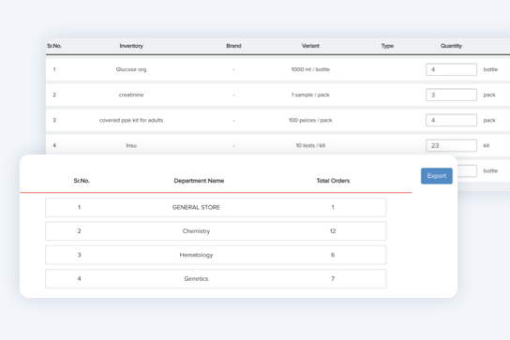Image resolution: width=510 pixels, height=340 pixels.
Task: Click total orders value 7 for Genetics
Action: [333, 278]
